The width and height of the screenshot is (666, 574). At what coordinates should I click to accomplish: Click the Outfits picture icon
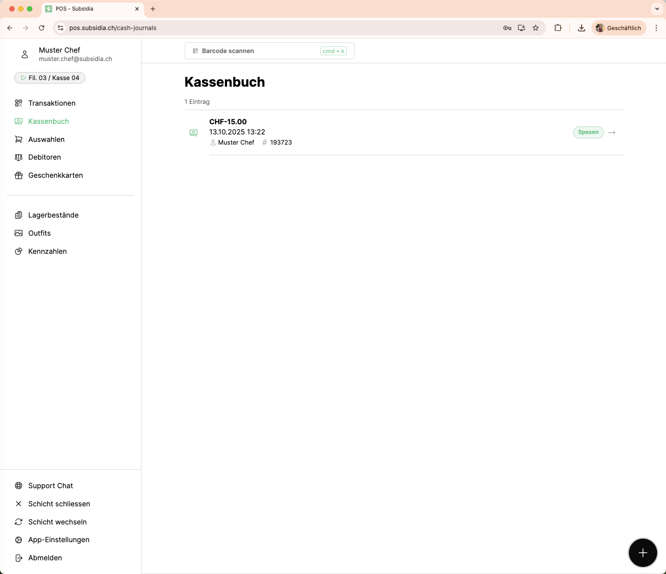[19, 233]
